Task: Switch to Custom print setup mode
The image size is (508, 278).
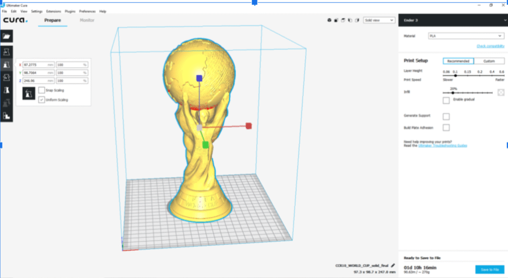Action: tap(489, 61)
